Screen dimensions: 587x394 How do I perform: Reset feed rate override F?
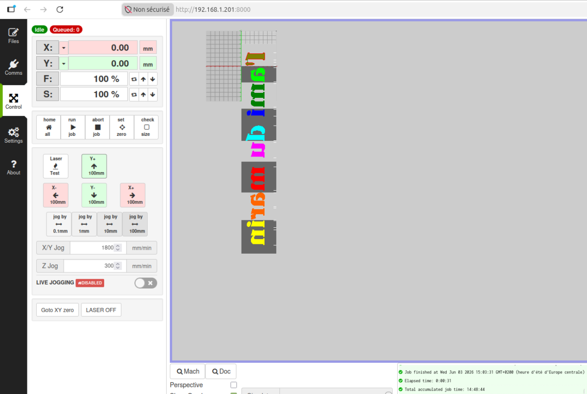tap(133, 79)
